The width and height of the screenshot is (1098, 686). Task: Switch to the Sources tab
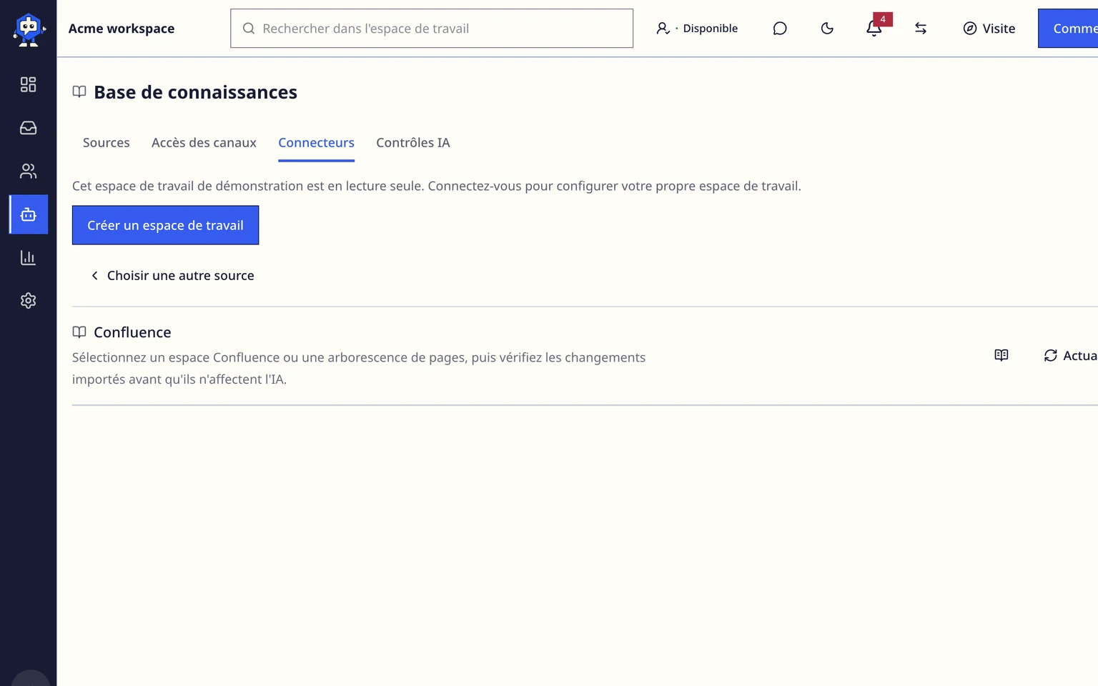tap(107, 142)
